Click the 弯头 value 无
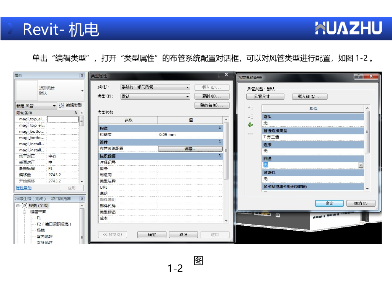Image resolution: width=392 pixels, height=294 pixels. coord(313,123)
